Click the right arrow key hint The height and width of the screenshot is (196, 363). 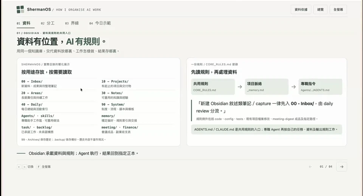[24, 167]
